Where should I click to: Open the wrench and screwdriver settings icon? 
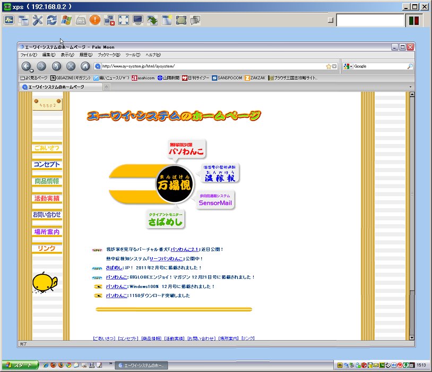[38, 20]
